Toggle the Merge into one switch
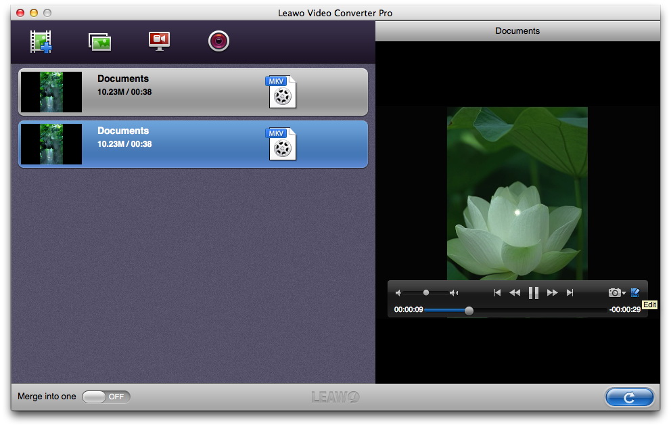 (x=106, y=397)
